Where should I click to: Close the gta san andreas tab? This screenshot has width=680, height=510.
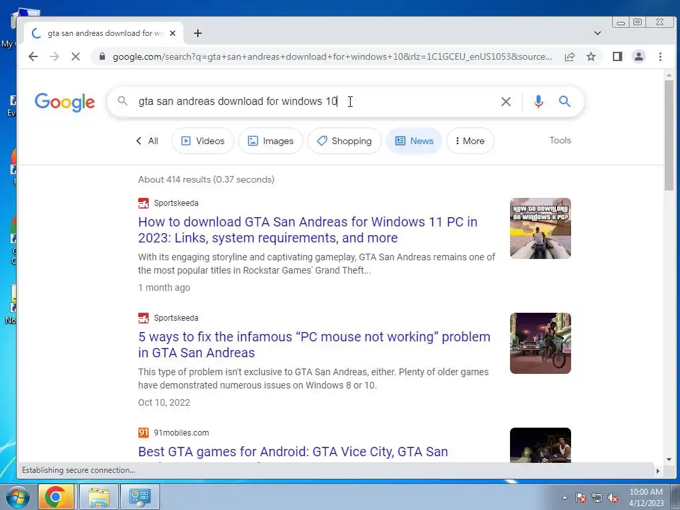173,33
